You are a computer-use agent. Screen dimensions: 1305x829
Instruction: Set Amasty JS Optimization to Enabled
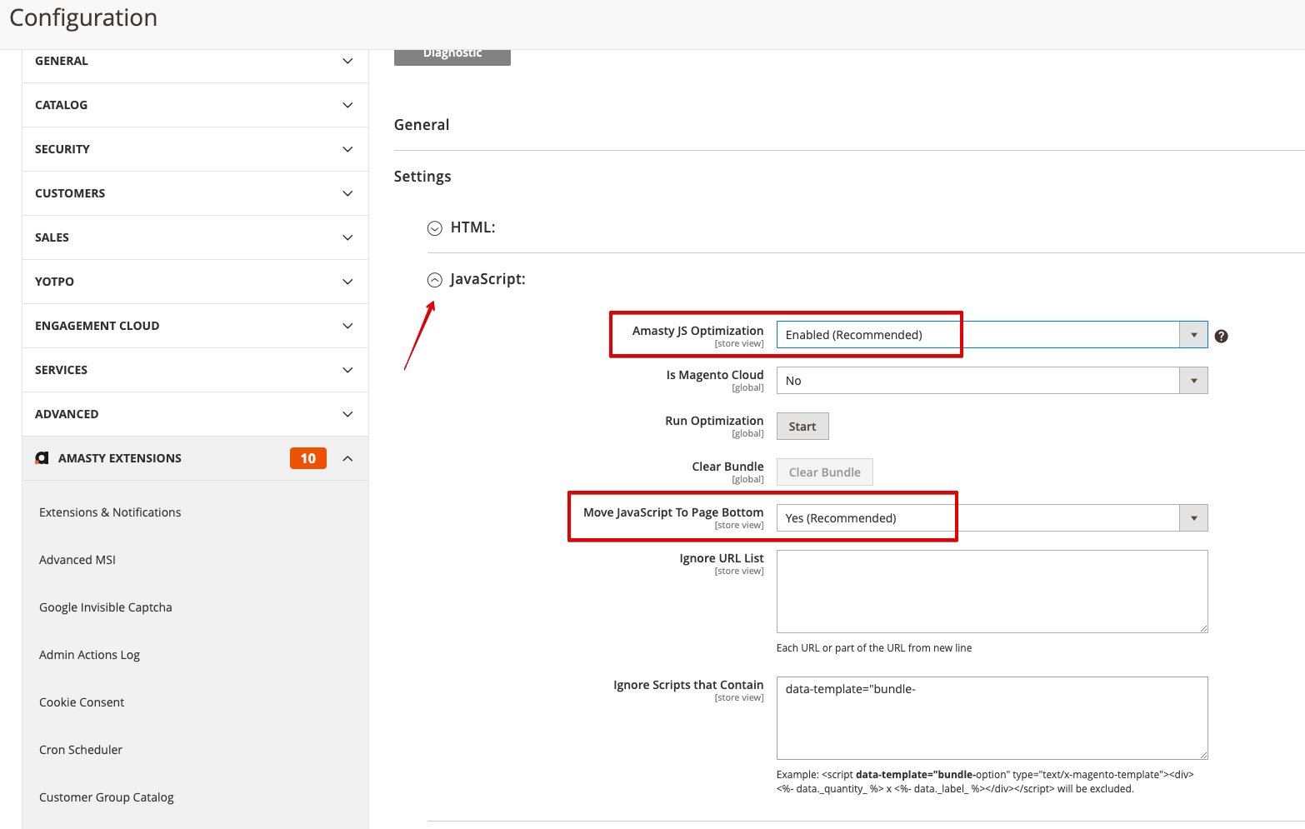click(x=917, y=334)
